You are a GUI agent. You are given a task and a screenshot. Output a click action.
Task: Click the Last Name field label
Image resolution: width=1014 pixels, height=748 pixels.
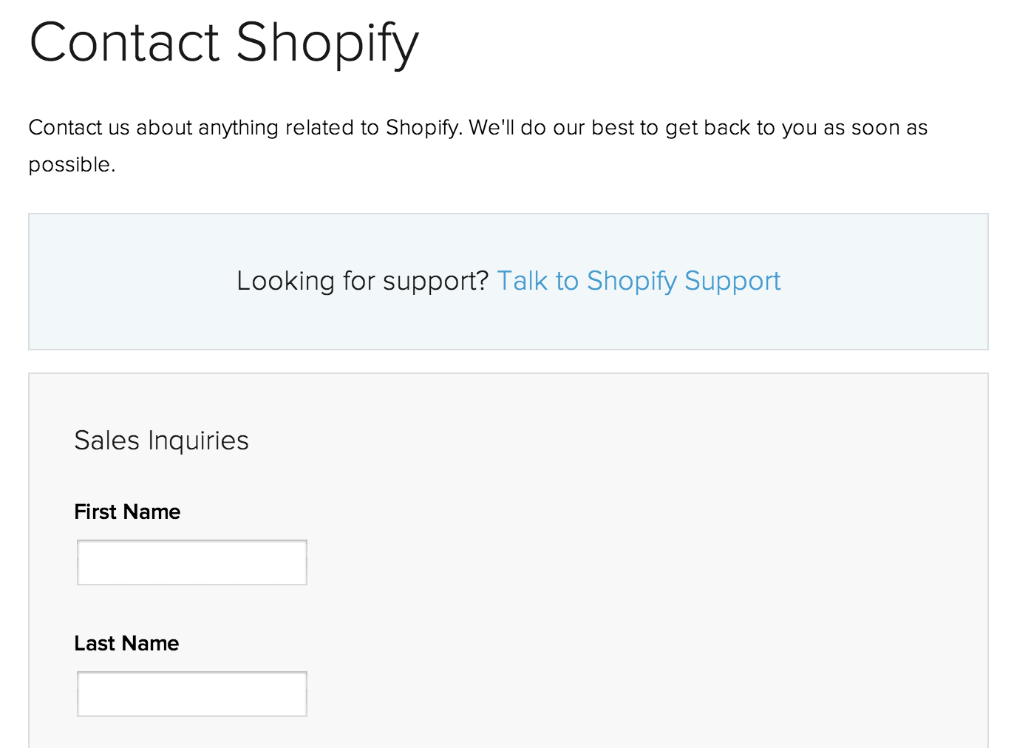(126, 643)
